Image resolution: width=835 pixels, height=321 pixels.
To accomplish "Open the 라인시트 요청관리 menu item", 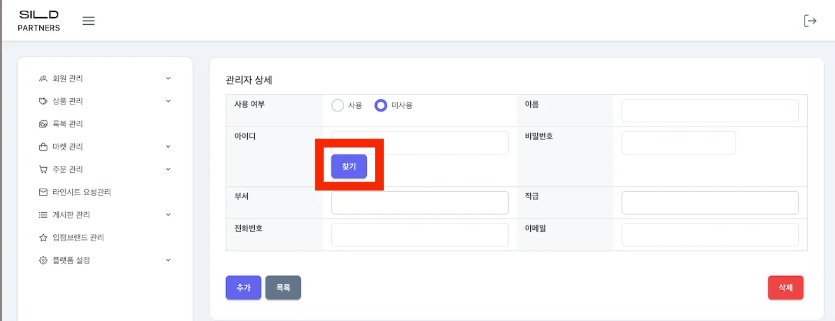I will pyautogui.click(x=82, y=192).
